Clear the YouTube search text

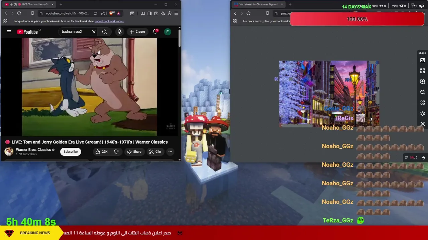click(x=94, y=32)
